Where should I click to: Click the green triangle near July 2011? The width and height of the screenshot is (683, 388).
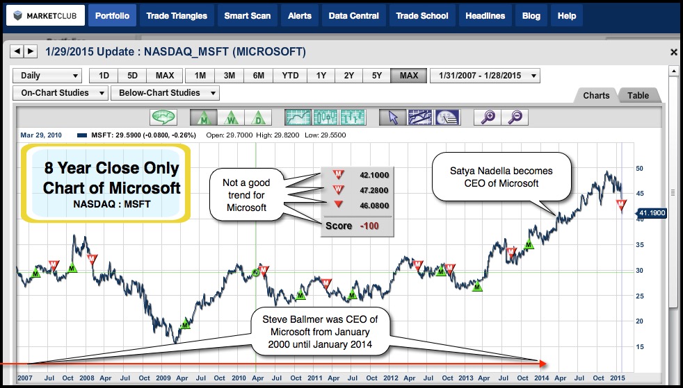[x=353, y=295]
